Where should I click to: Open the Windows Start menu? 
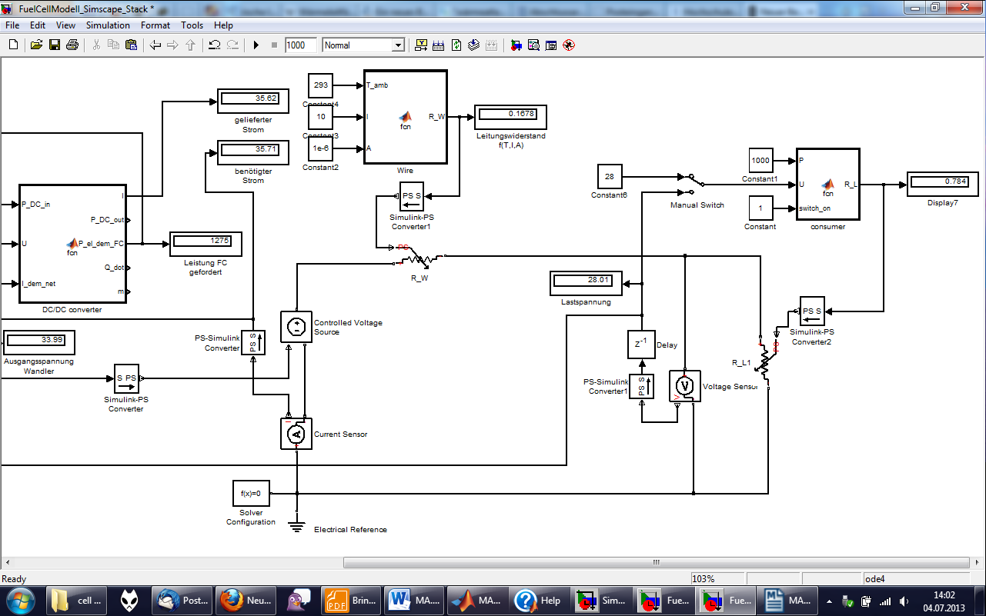(x=20, y=600)
